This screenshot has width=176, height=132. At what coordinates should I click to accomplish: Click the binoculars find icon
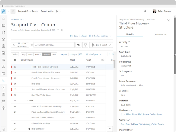pos(78,45)
